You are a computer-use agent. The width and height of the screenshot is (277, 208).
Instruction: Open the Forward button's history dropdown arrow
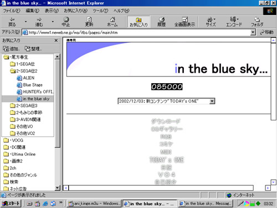click(x=53, y=22)
